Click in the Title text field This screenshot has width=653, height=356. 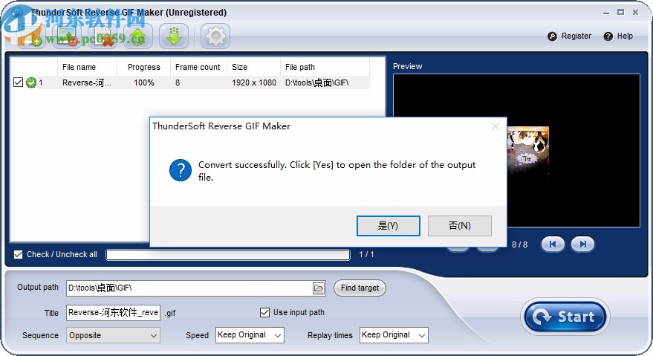(113, 313)
